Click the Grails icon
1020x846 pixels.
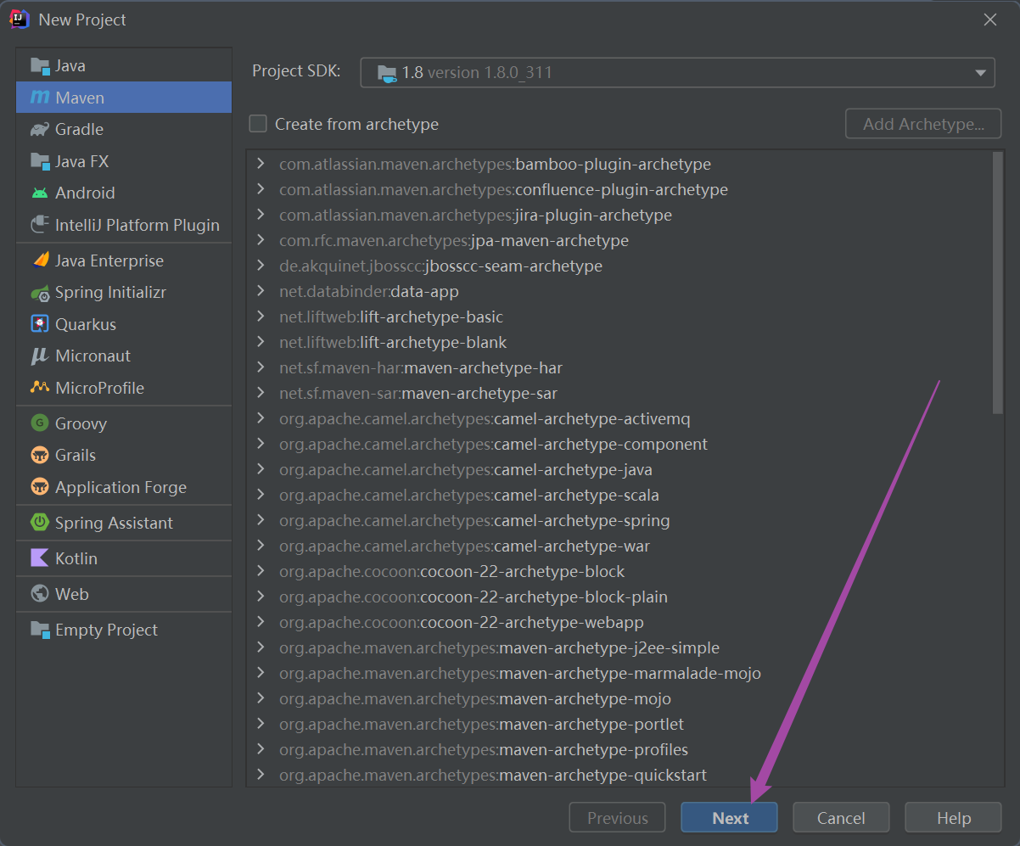coord(40,456)
